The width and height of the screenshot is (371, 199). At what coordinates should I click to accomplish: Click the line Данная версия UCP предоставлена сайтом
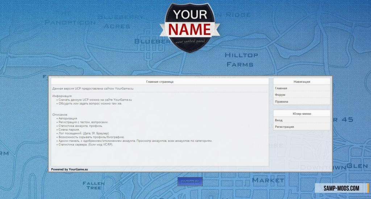pyautogui.click(x=93, y=89)
